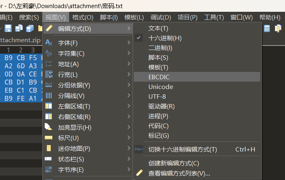Open the 工具(T) menu
This screenshot has height=180, width=285.
click(x=214, y=17)
